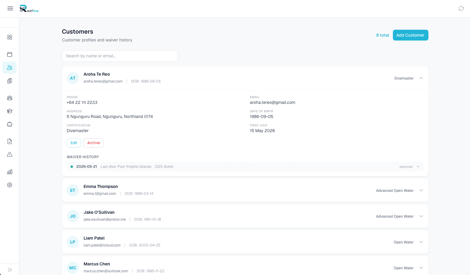Click the ET avatar for Emma
Screen dimensions: 470x275
[73, 190]
